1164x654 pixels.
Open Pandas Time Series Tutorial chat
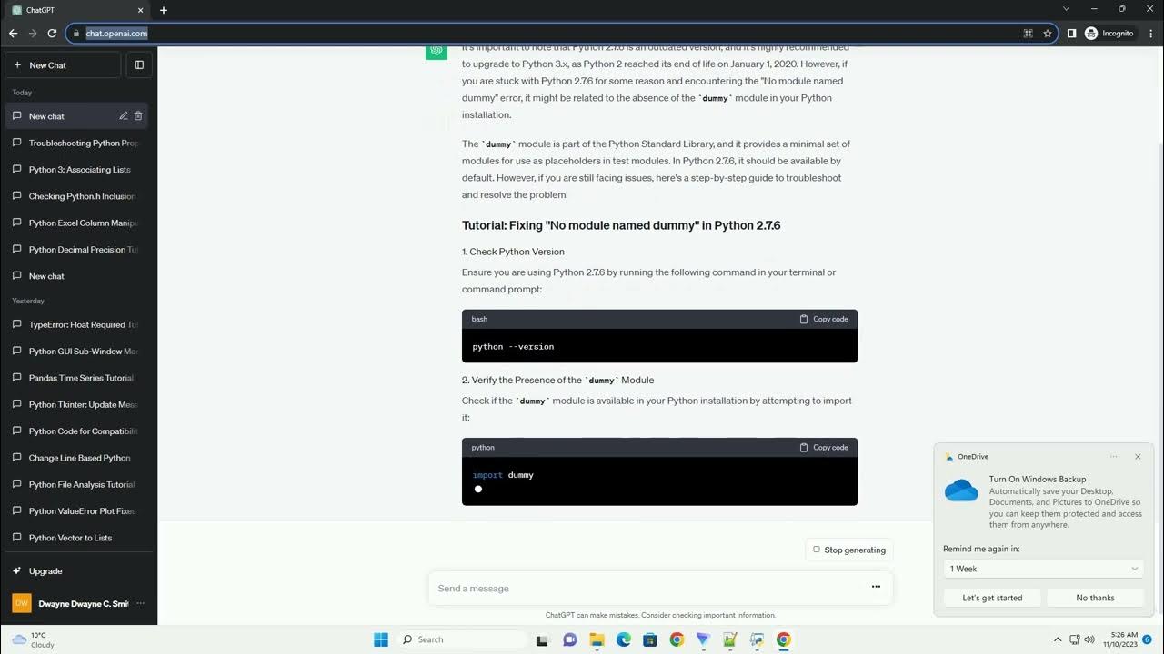76,378
